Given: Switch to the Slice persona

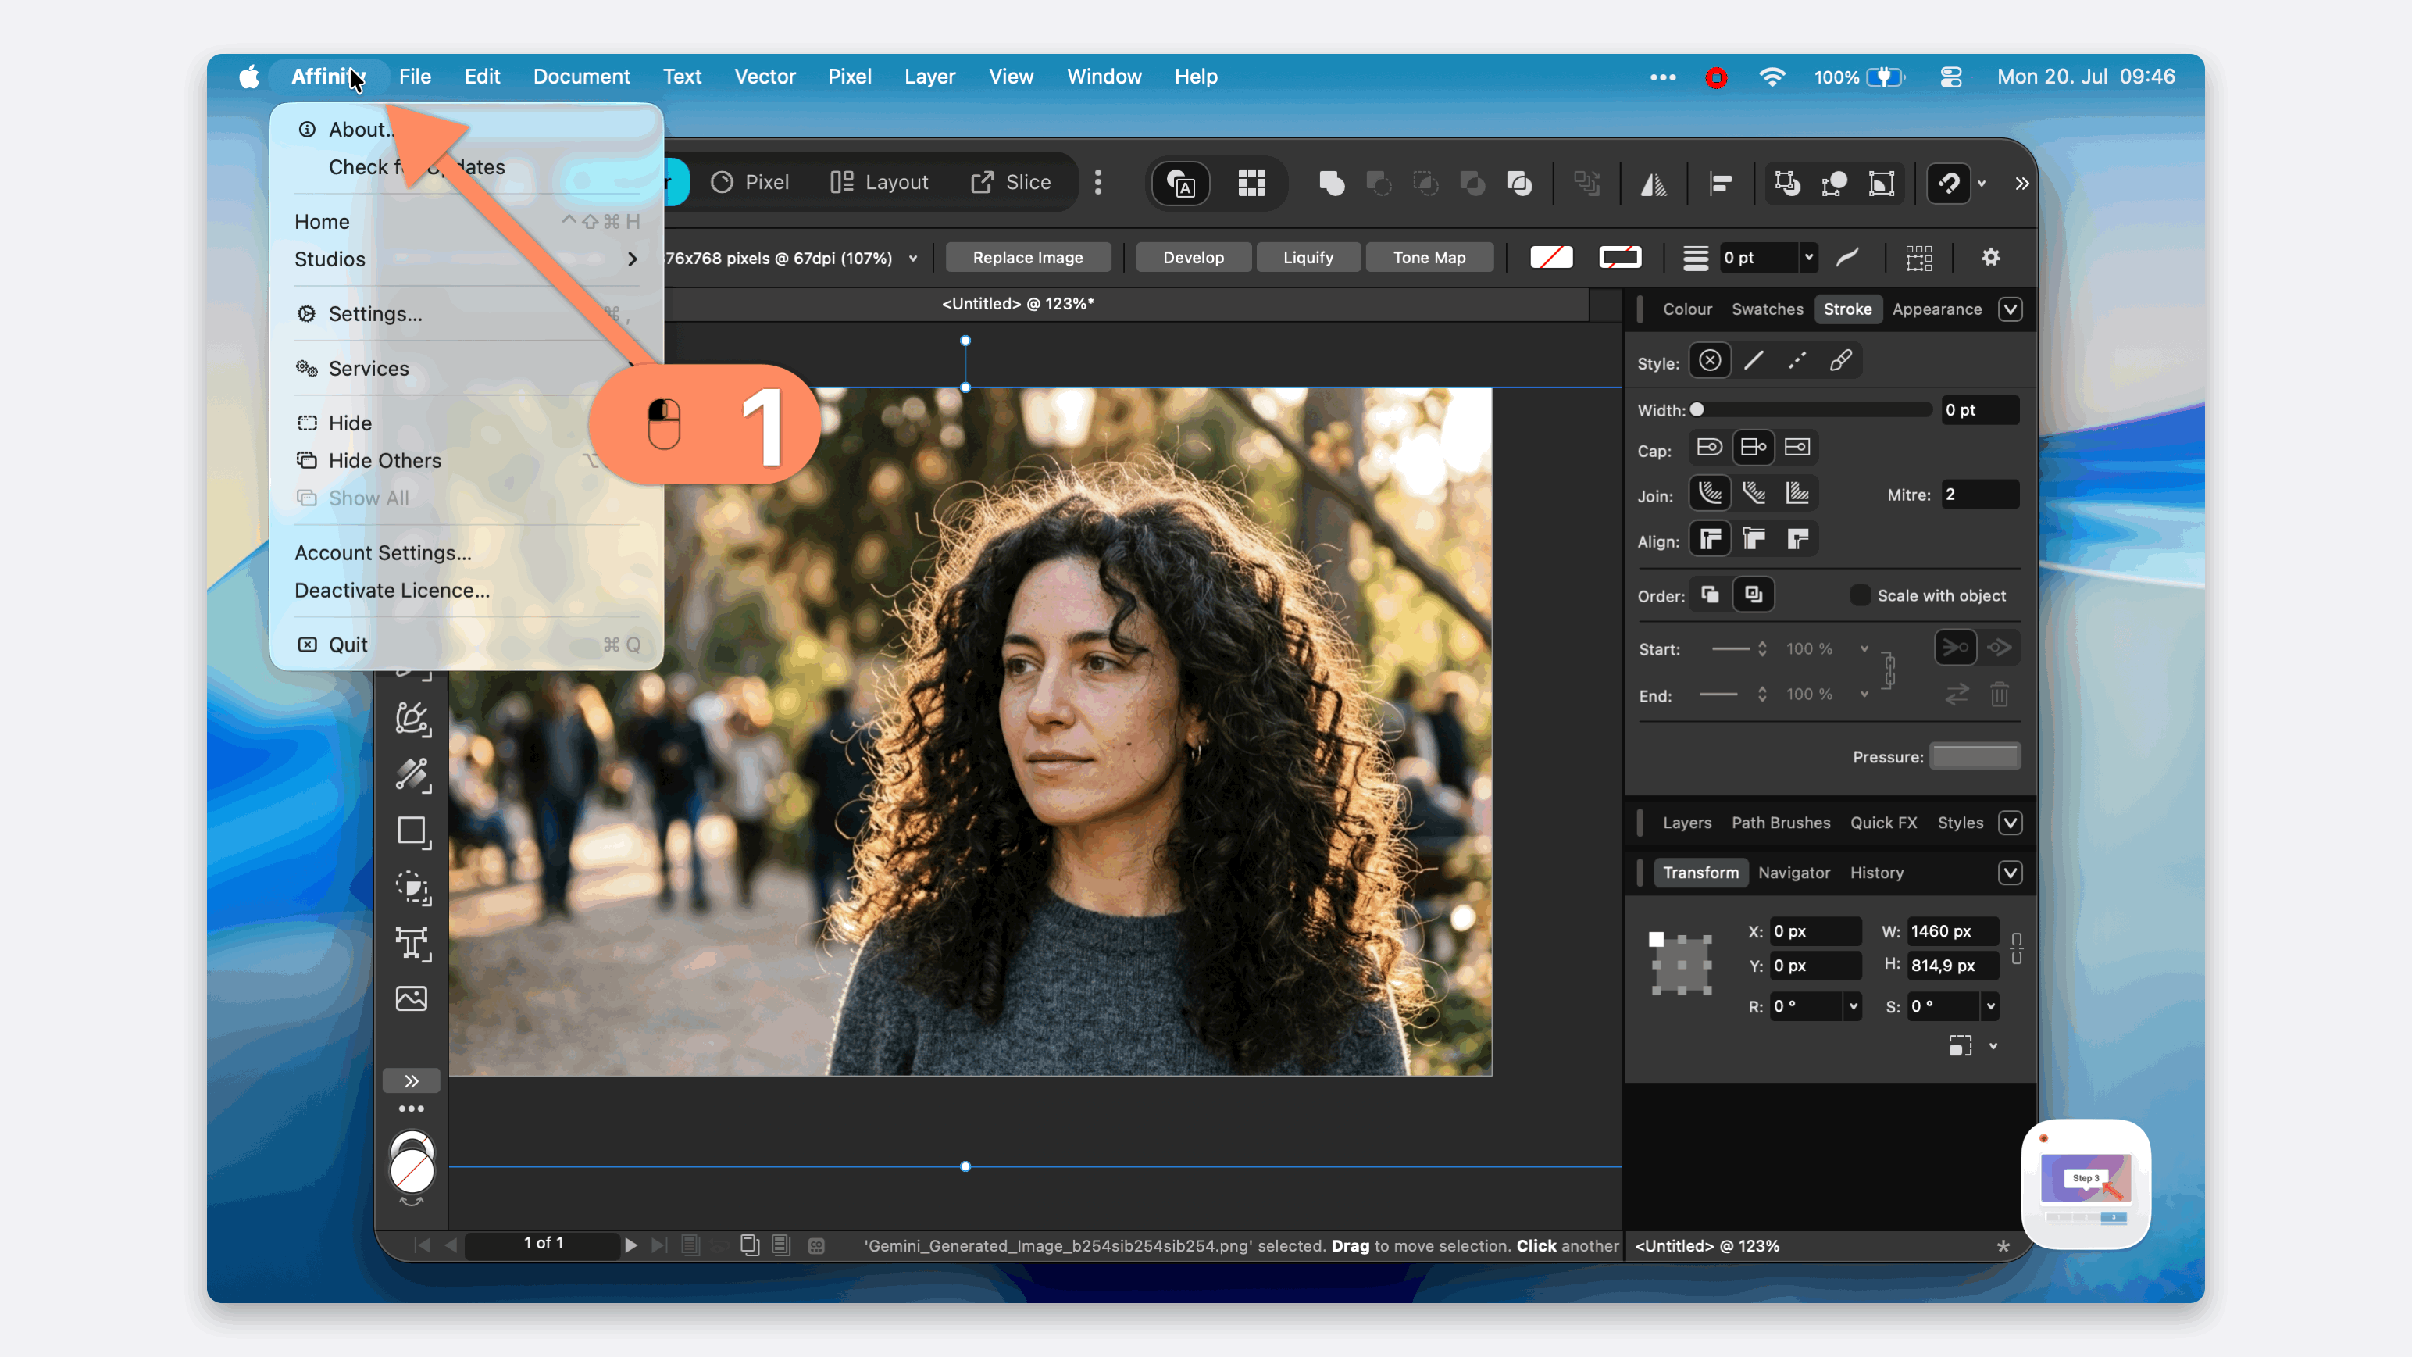Looking at the screenshot, I should click(1010, 183).
